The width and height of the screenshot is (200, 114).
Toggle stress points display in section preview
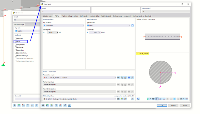pos(148,99)
